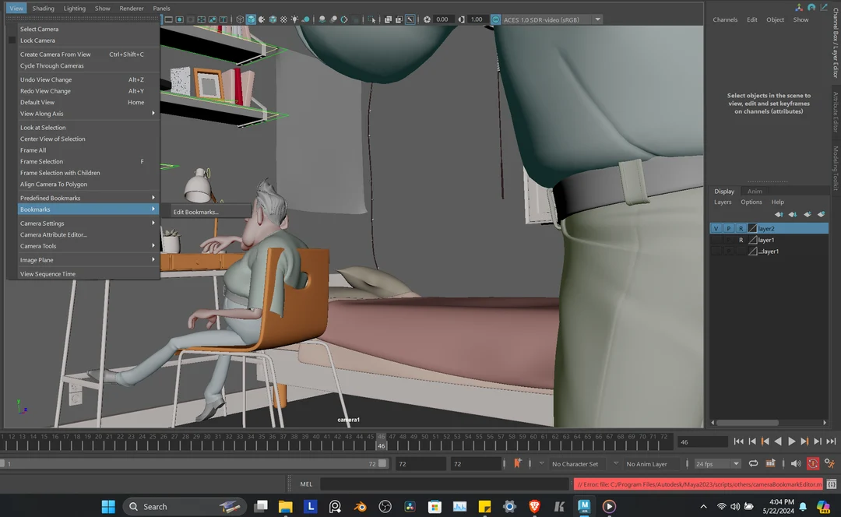Toggle the R display type on layer1
The height and width of the screenshot is (517, 841).
tap(741, 240)
